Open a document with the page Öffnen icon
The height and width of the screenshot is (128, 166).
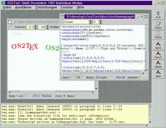click(158, 35)
